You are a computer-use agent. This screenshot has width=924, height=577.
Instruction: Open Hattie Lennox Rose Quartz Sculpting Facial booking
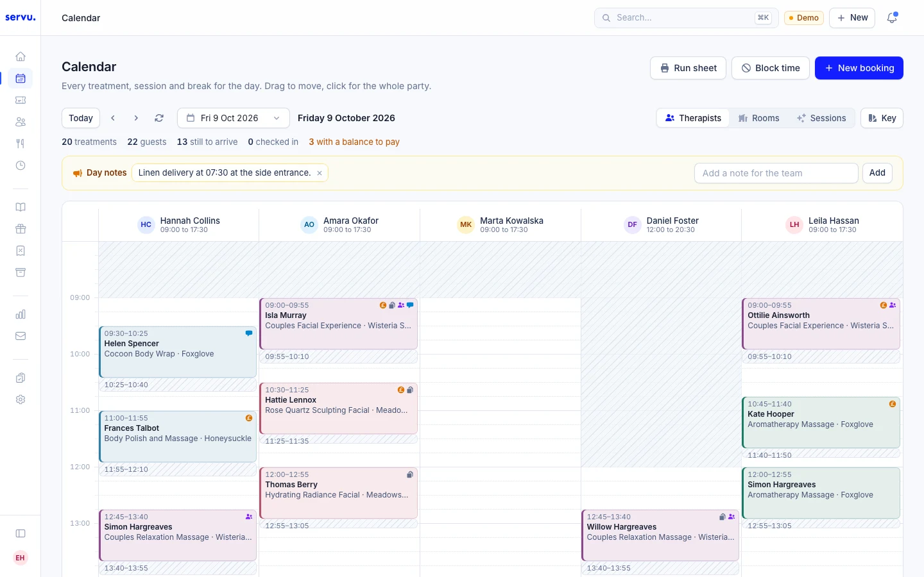coord(339,408)
